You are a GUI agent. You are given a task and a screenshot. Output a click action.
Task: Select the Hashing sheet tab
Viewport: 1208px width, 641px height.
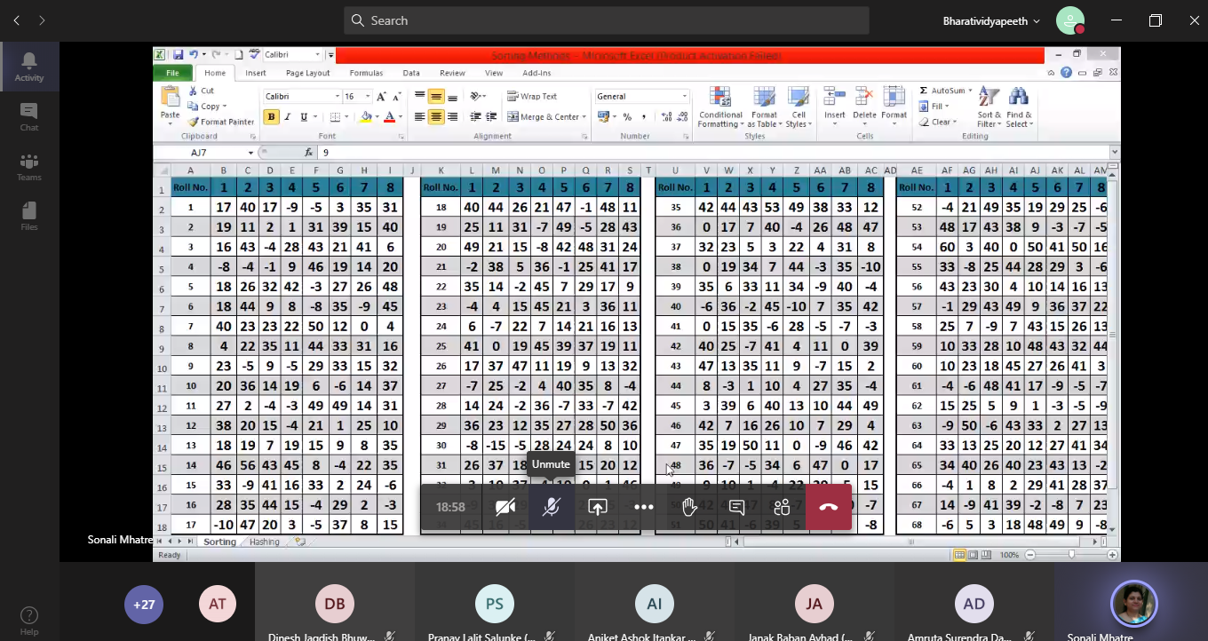click(265, 542)
